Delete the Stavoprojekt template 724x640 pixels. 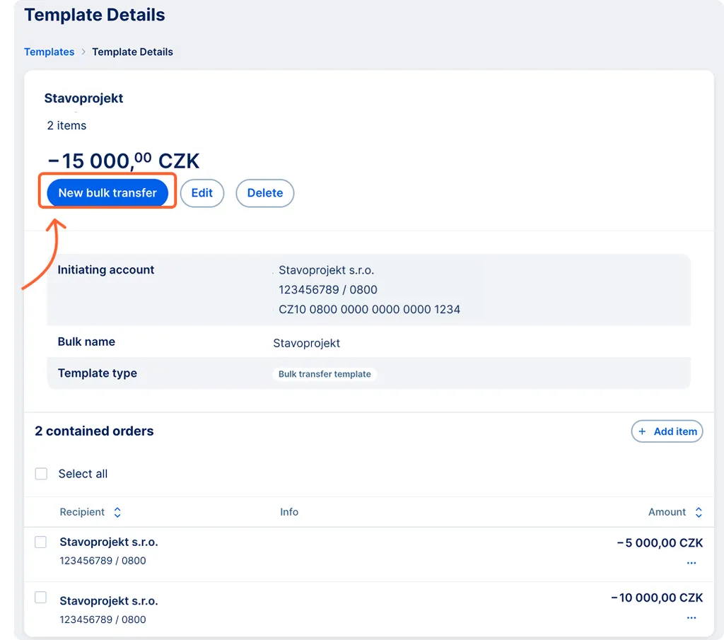pos(264,193)
